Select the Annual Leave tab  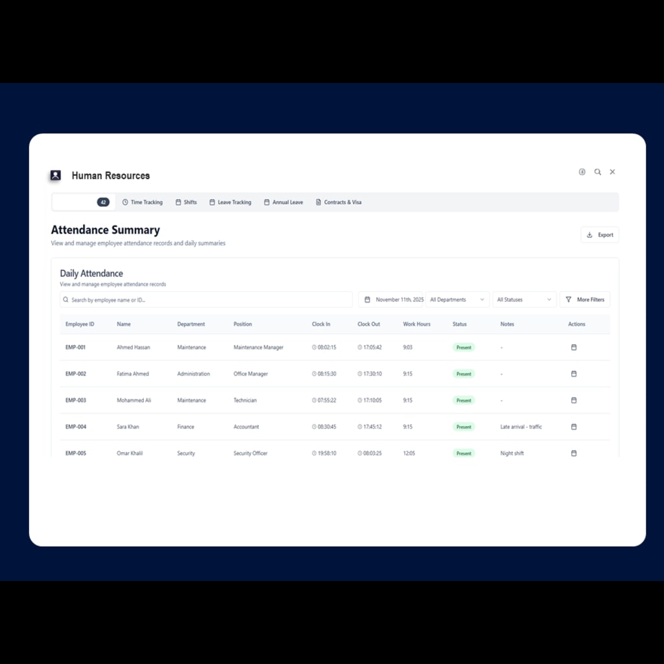(283, 202)
